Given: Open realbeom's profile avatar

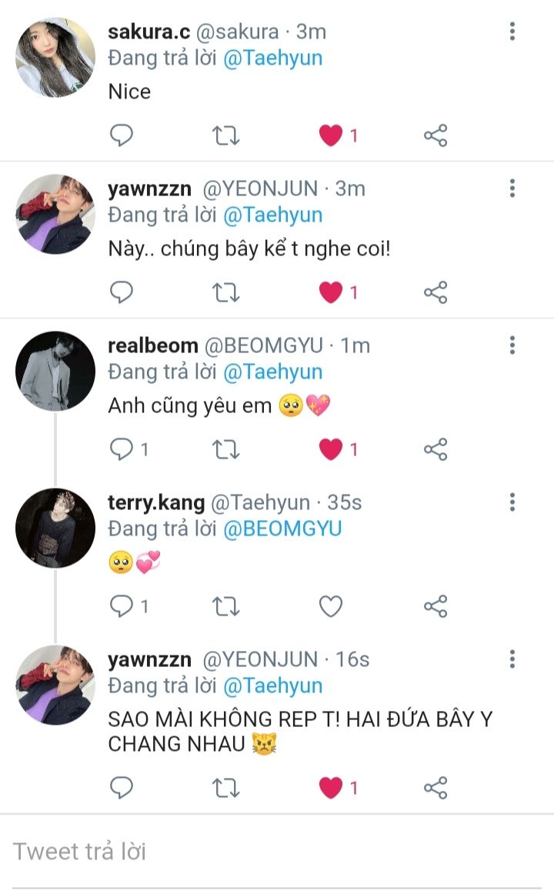Looking at the screenshot, I should coord(55,372).
